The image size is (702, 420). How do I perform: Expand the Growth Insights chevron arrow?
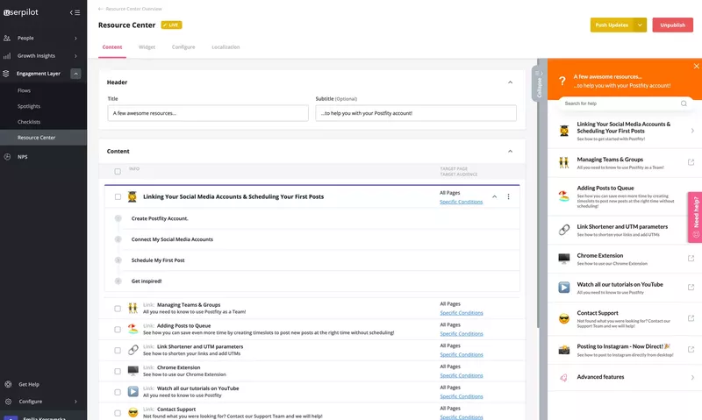click(75, 56)
